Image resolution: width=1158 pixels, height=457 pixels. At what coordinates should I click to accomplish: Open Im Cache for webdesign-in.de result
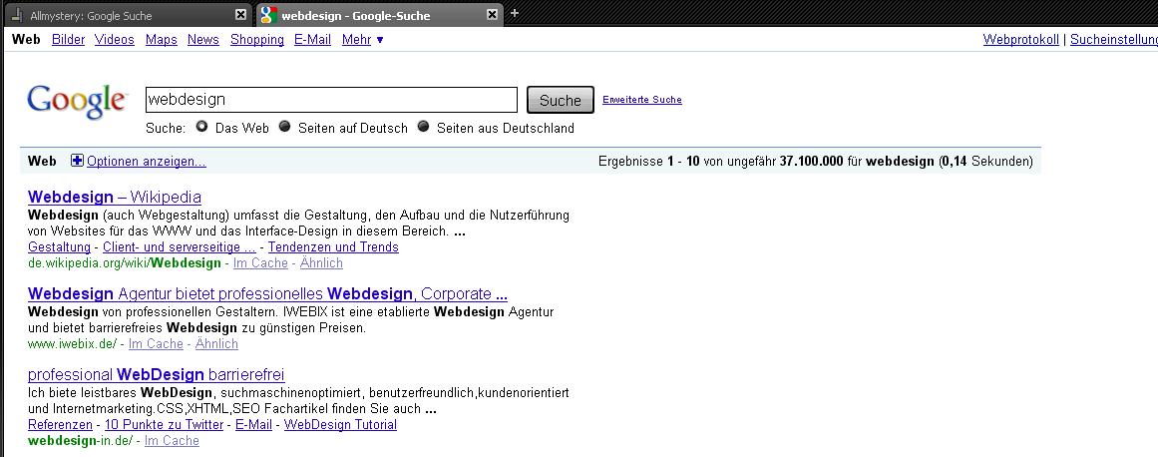(x=172, y=441)
